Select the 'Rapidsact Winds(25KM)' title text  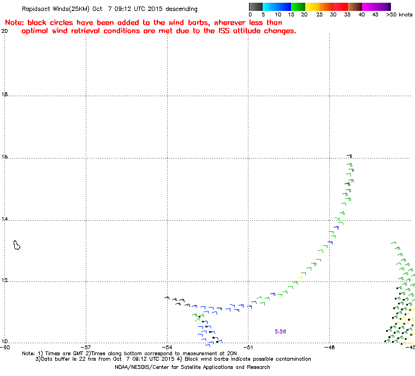click(x=55, y=9)
